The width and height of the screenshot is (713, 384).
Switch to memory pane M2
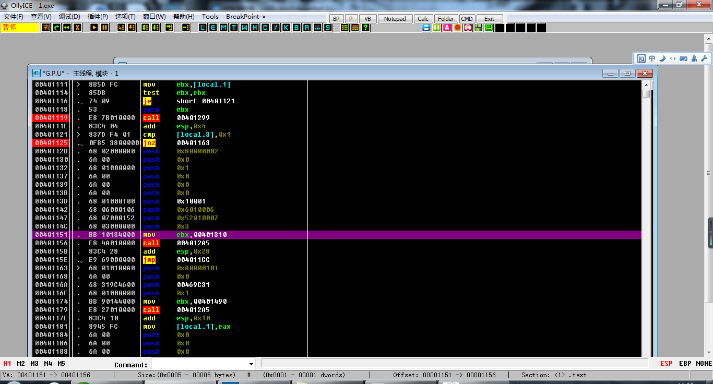pos(21,364)
